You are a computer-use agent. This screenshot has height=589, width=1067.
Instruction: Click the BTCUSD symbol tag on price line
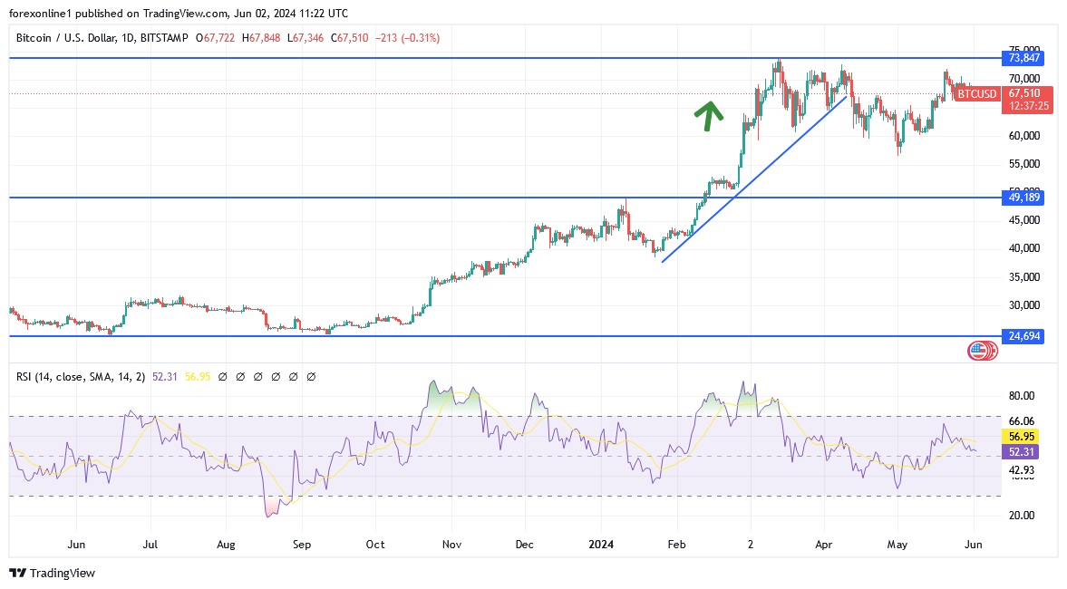pos(977,94)
